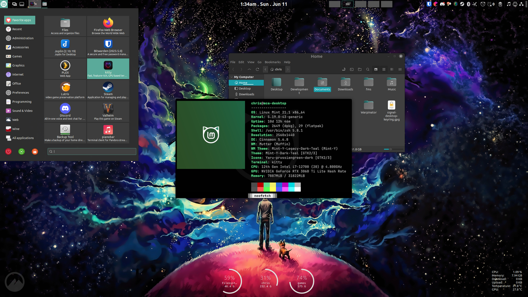Open Files from favorite apps
This screenshot has width=528, height=297.
[x=65, y=26]
